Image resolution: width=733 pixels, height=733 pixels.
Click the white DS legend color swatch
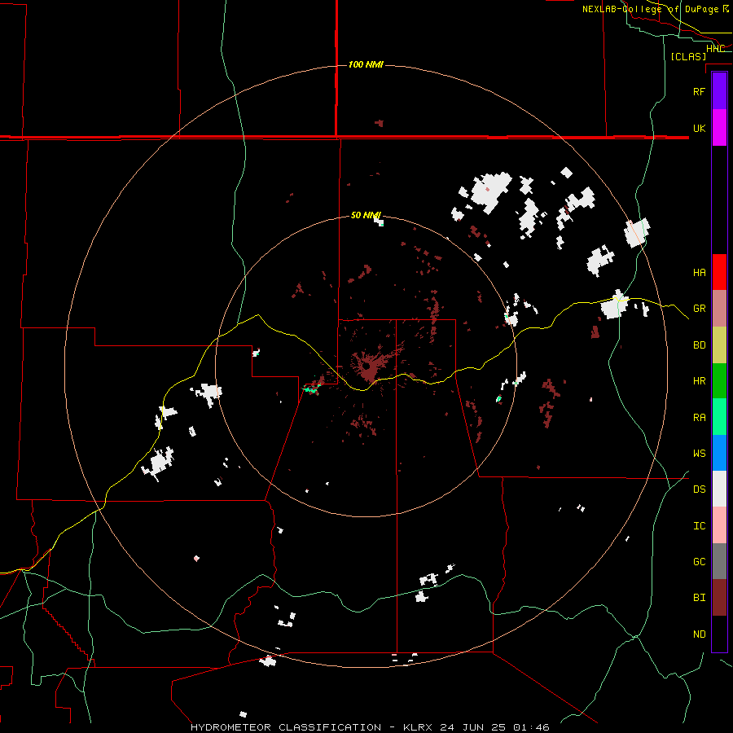pos(719,489)
